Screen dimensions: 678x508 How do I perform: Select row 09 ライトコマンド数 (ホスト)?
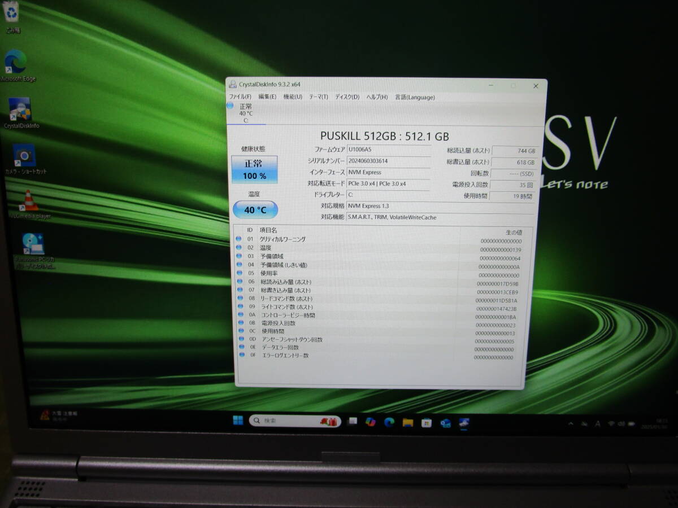tap(382, 307)
